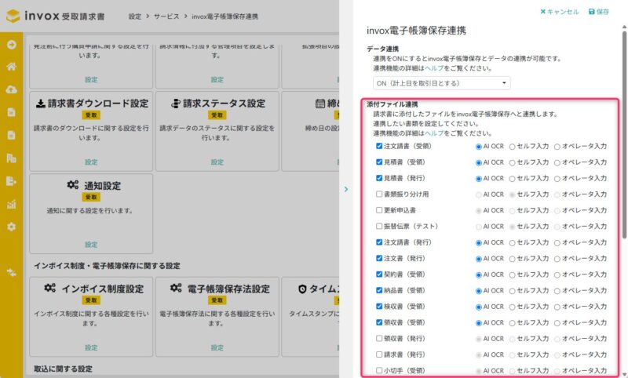This screenshot has height=378, width=628.
Task: Open the gear settings icon in sidebar
Action: 12,227
